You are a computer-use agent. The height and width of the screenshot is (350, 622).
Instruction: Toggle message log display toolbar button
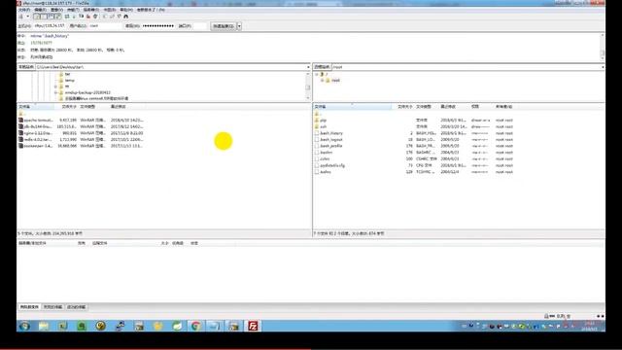pos(37,17)
